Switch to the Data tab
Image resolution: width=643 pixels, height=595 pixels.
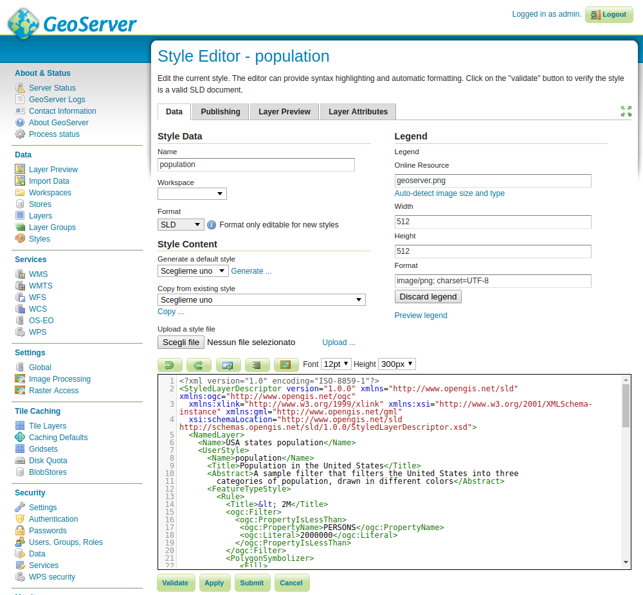click(x=174, y=111)
